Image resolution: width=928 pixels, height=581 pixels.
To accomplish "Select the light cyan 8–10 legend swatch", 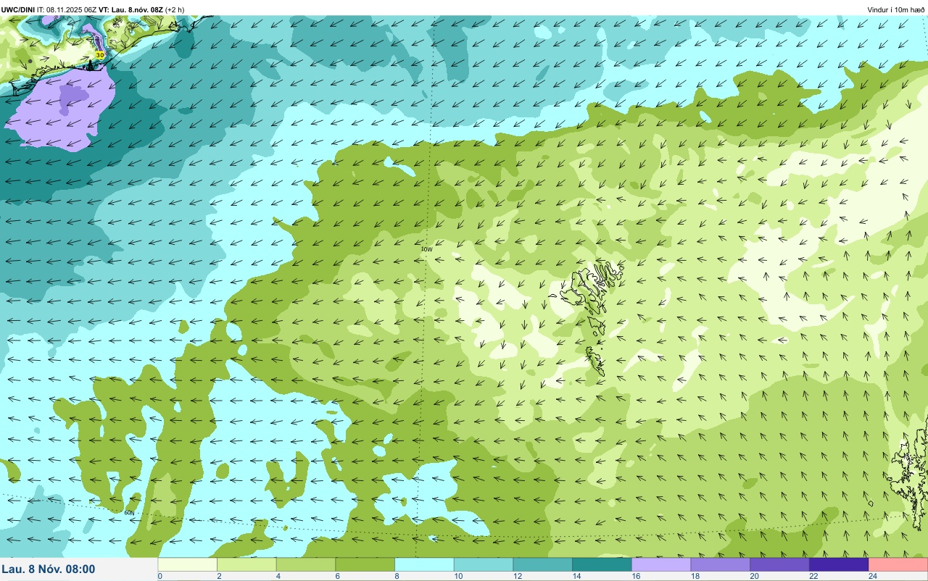I will [424, 564].
